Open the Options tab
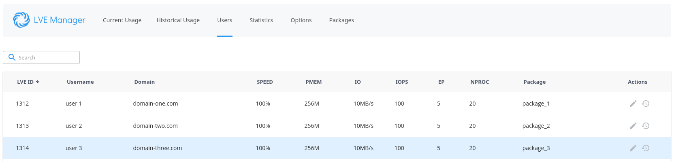Image resolution: width=674 pixels, height=161 pixels. [x=301, y=20]
